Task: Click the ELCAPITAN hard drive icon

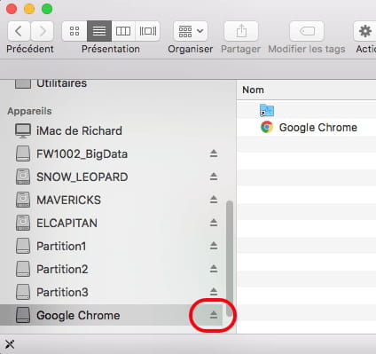Action: coord(23,223)
